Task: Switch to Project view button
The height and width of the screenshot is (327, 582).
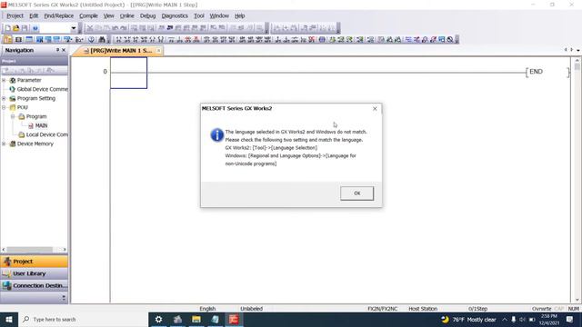Action: coord(35,262)
